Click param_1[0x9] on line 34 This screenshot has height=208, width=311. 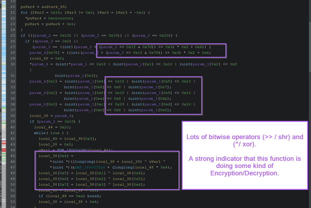click(158, 93)
